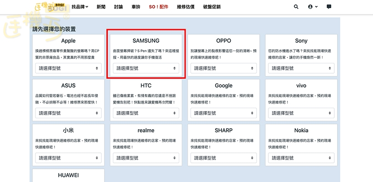Expand the HTC model selector

pos(146,113)
